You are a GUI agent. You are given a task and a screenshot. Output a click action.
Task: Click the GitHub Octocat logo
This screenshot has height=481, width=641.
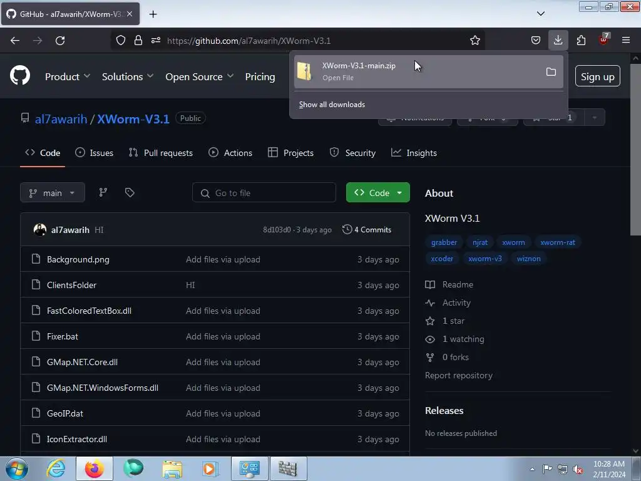click(19, 76)
